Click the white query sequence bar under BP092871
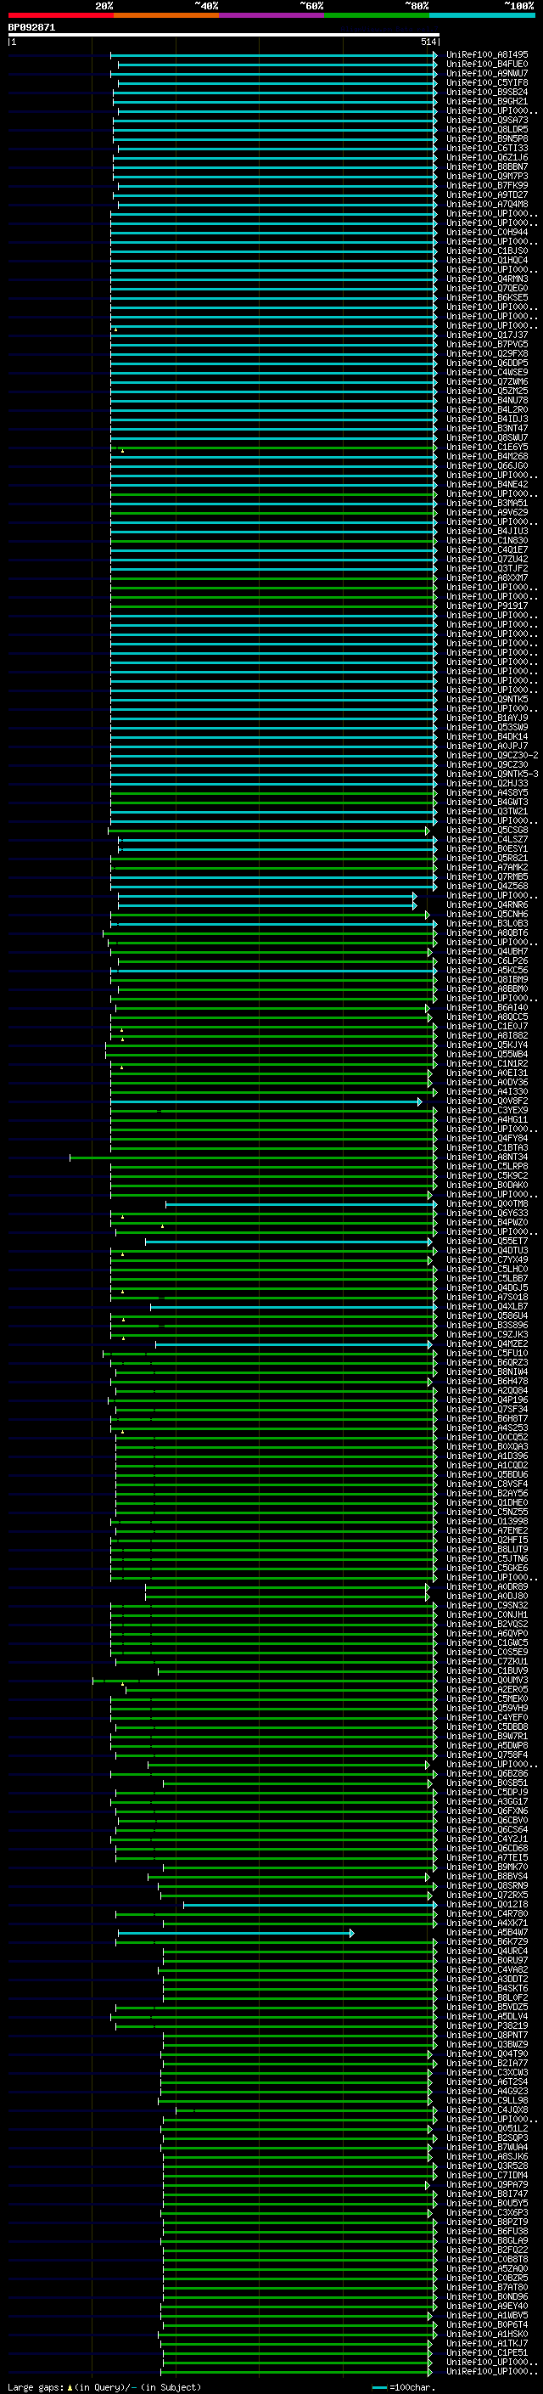 tap(224, 34)
